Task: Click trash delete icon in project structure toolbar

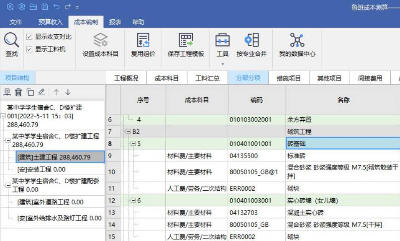Action: [x=18, y=92]
